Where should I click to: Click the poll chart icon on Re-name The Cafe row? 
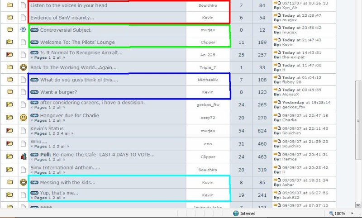(x=24, y=156)
